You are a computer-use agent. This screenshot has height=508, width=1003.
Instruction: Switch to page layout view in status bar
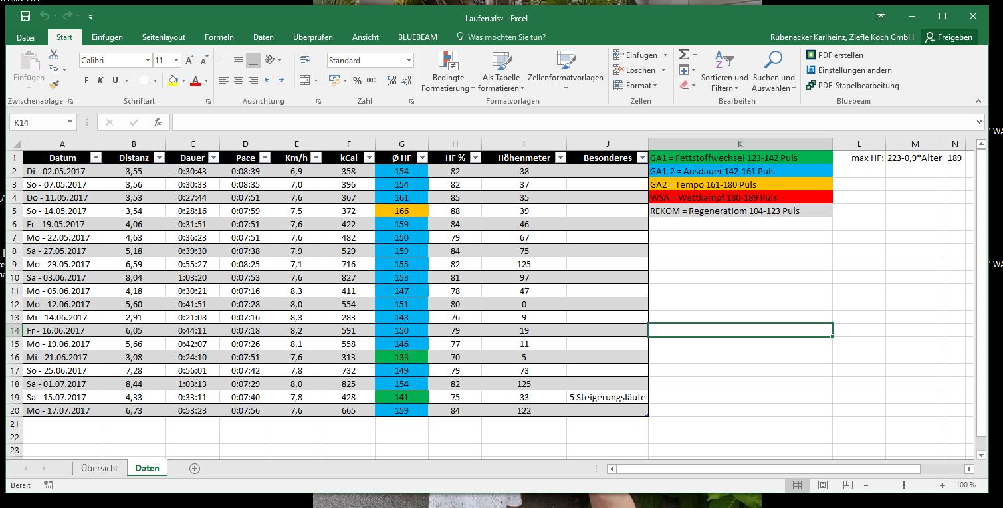coord(823,485)
